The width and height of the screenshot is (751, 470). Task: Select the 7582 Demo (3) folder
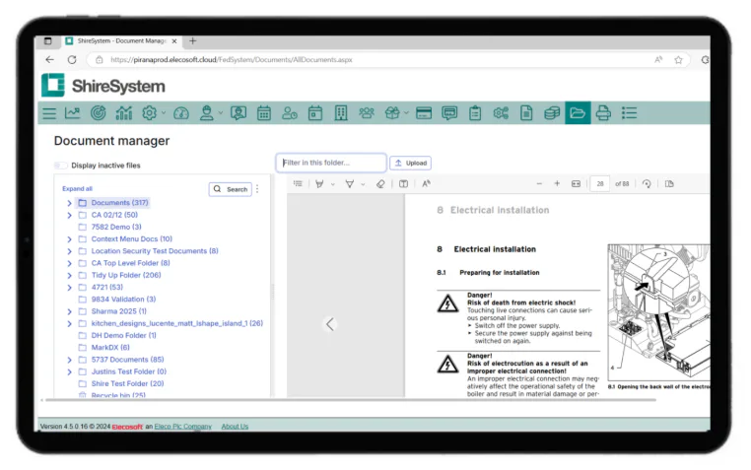pyautogui.click(x=116, y=227)
